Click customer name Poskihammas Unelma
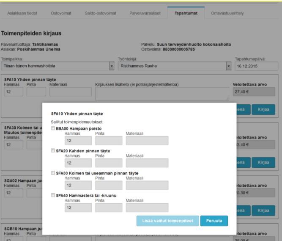Screen dimensions: 282x241 click(38, 50)
